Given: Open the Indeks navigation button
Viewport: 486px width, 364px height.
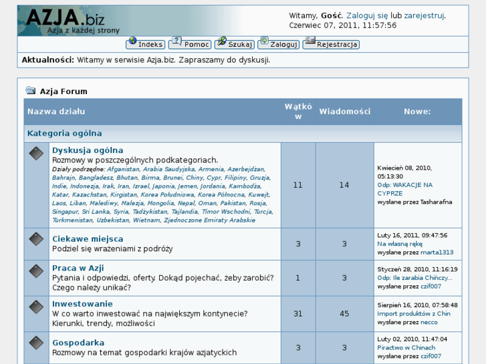Looking at the screenshot, I should 145,44.
